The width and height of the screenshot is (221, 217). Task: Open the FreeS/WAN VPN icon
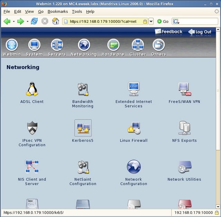184,89
